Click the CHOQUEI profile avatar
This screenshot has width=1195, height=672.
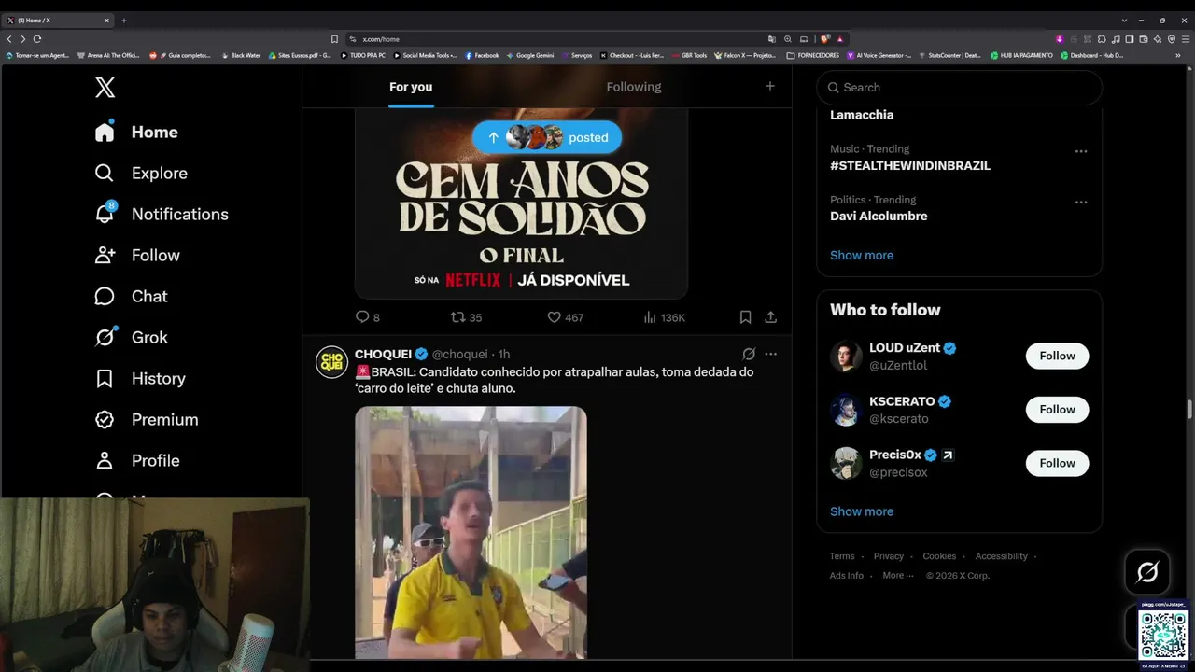331,361
